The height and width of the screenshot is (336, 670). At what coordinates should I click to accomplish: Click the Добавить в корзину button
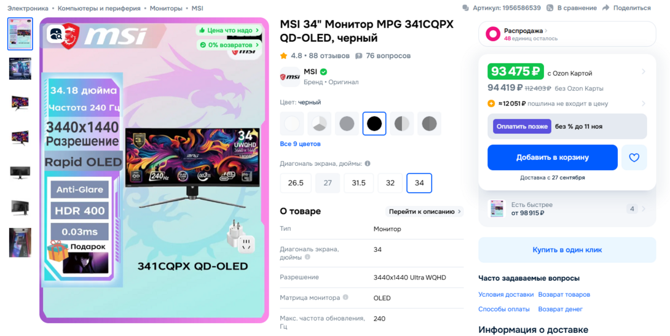[553, 157]
